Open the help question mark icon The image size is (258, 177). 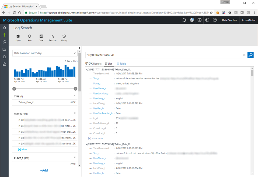pyautogui.click(x=215, y=20)
